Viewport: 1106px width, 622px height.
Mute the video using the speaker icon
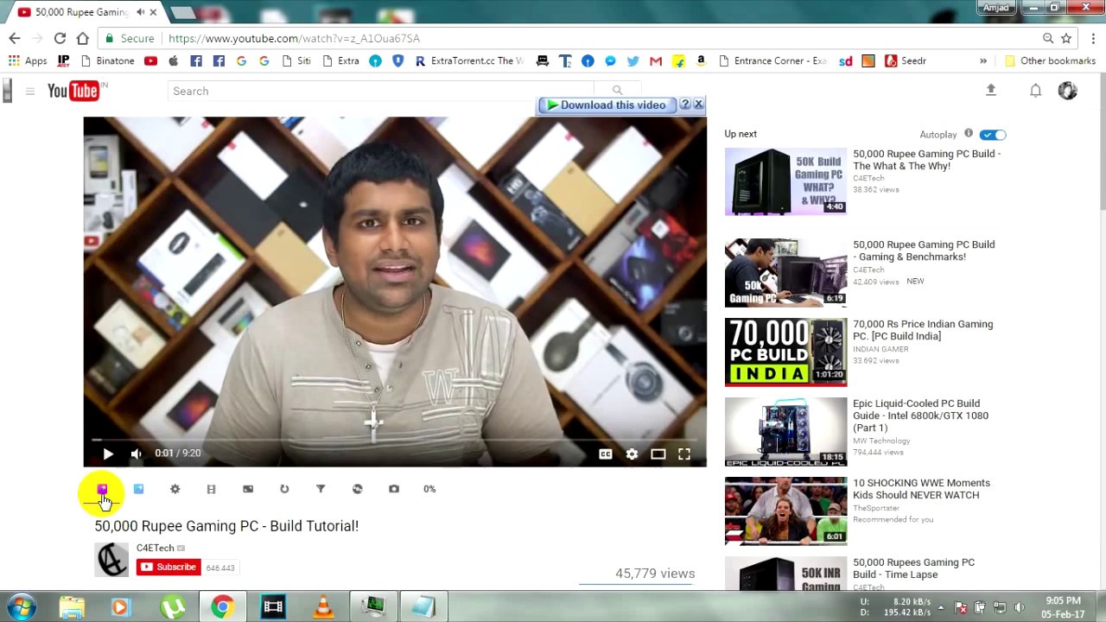[136, 454]
